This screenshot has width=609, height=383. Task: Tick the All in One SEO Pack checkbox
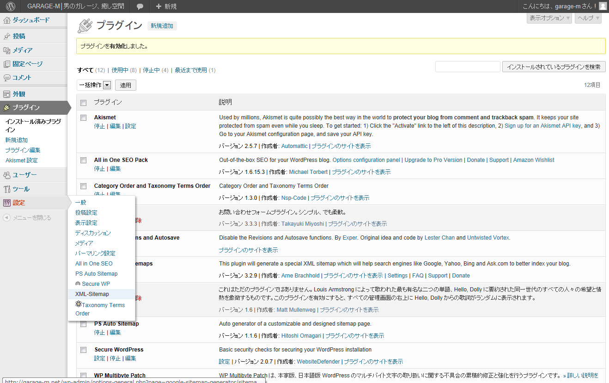tap(84, 160)
